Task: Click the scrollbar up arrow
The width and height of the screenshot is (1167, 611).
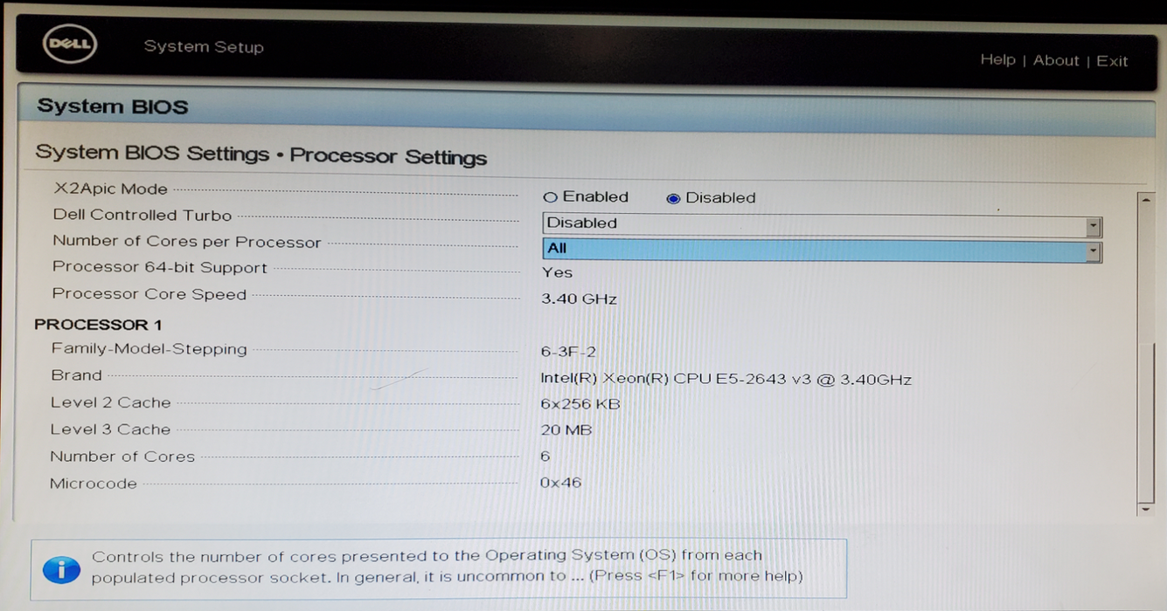Action: click(1145, 200)
